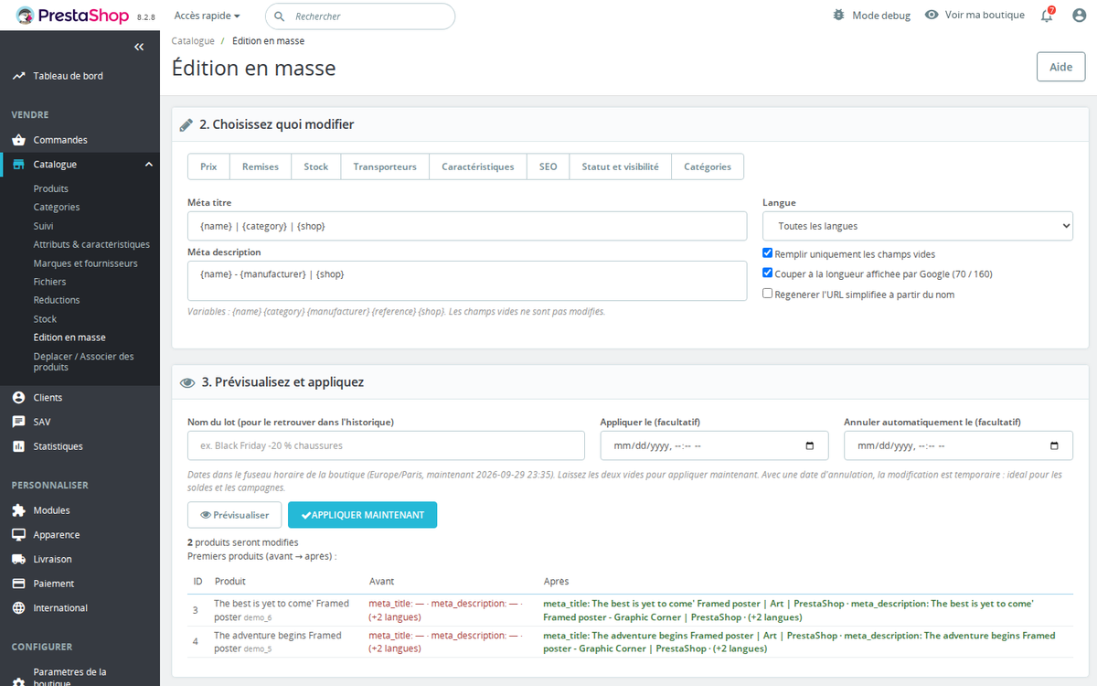The image size is (1097, 686).
Task: Click product row 'The best is yet to come'
Action: 630,610
